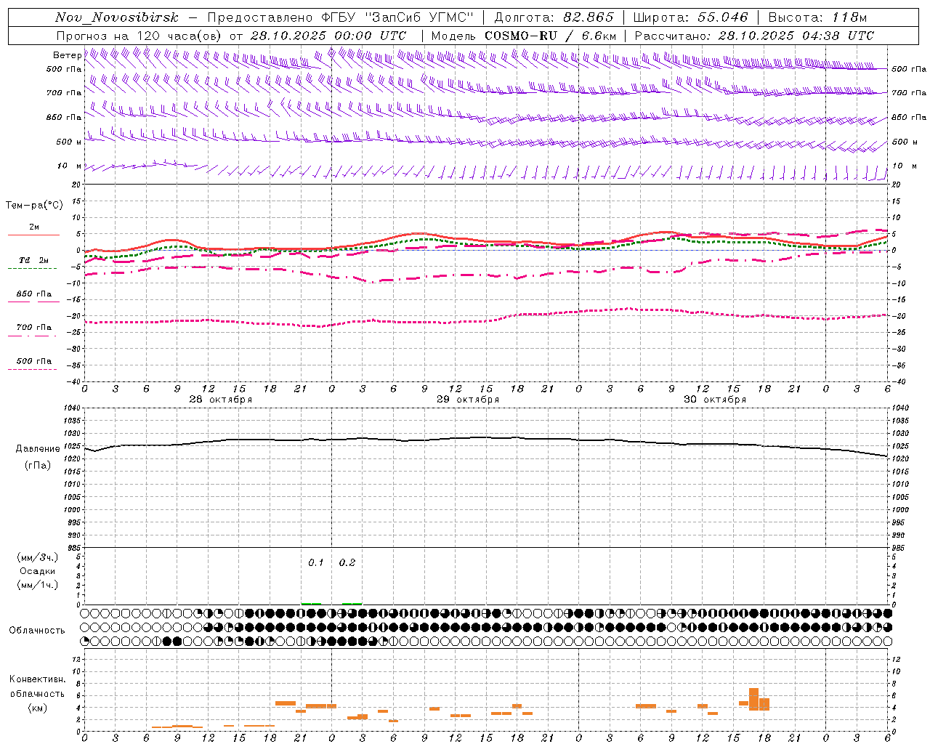Image resolution: width=930 pixels, height=744 pixels.
Task: Click the '500 м' wind level label on left axis
Action: point(68,142)
